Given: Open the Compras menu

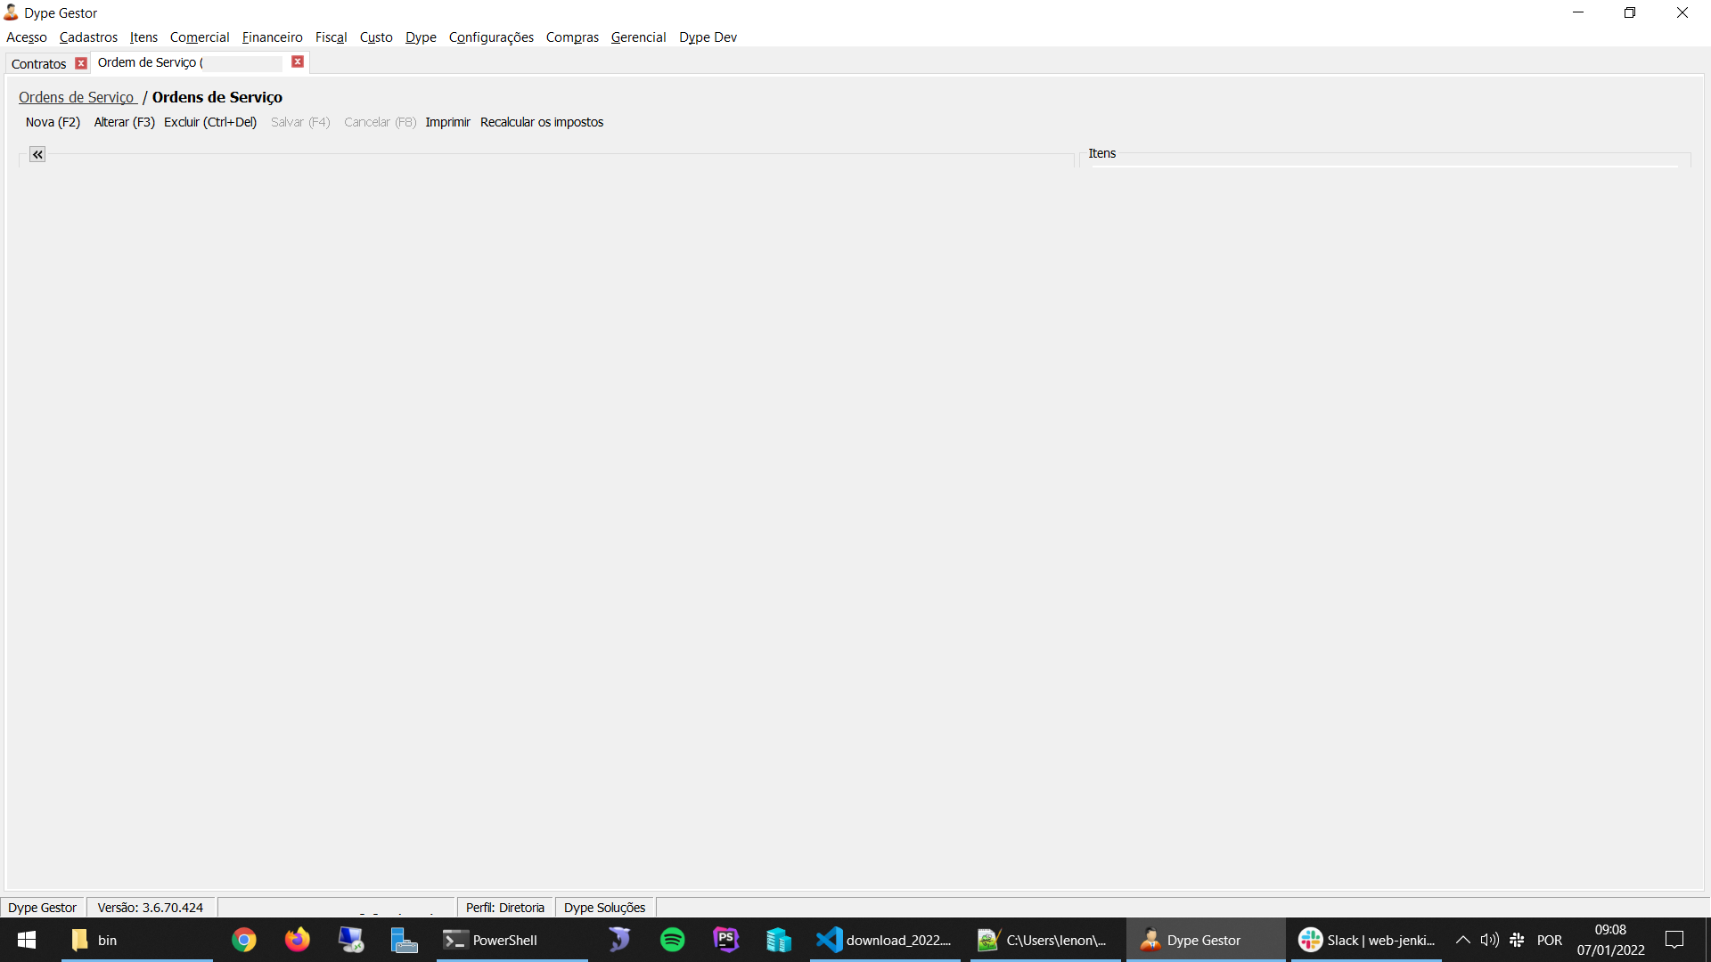Looking at the screenshot, I should pyautogui.click(x=572, y=37).
